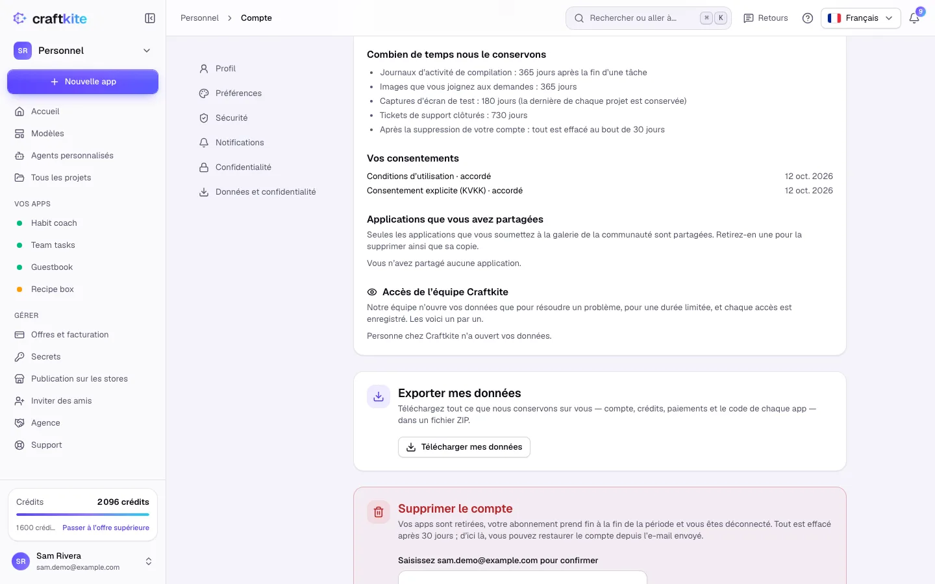This screenshot has width=935, height=584.
Task: Click the eye icon by Accès de l'équipe Craftkite
Action: click(372, 292)
